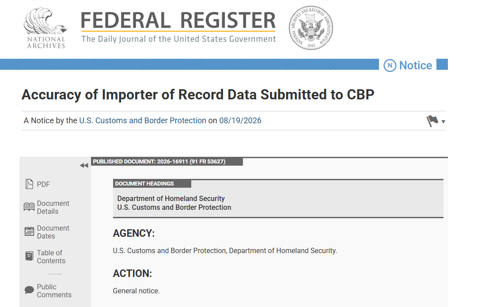The width and height of the screenshot is (485, 307).
Task: Click the National Archives eagle logo
Action: (45, 28)
